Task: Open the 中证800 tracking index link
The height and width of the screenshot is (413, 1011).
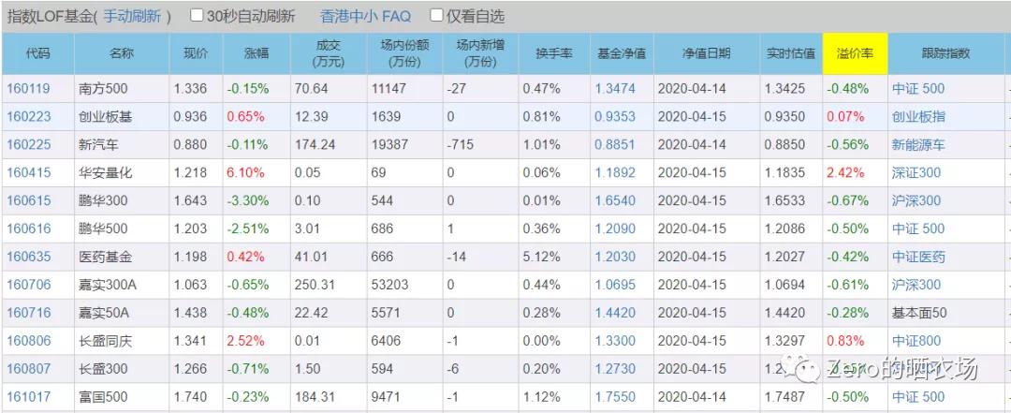Action: [916, 341]
